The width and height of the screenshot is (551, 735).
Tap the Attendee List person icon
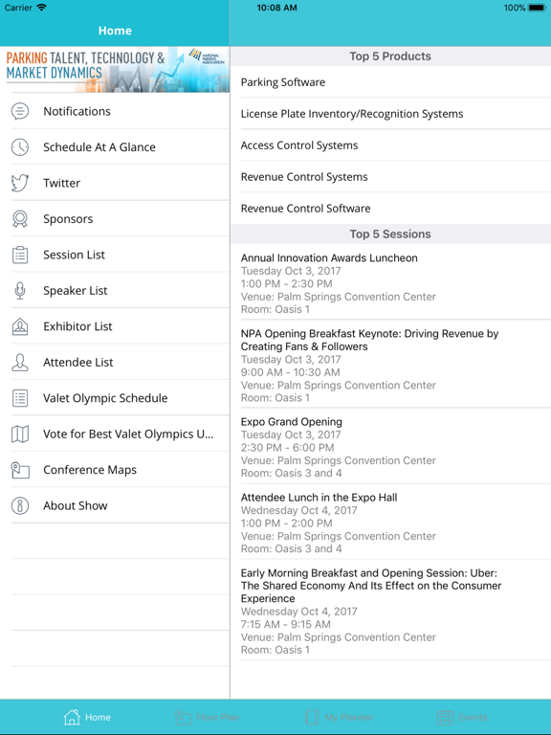click(20, 363)
